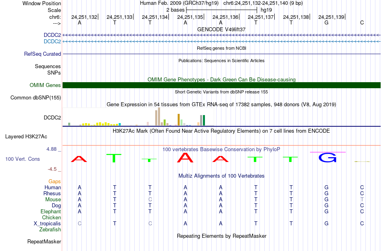Screen dimensions: 381x251
Task: Select the Human species row label
Action: click(53, 187)
